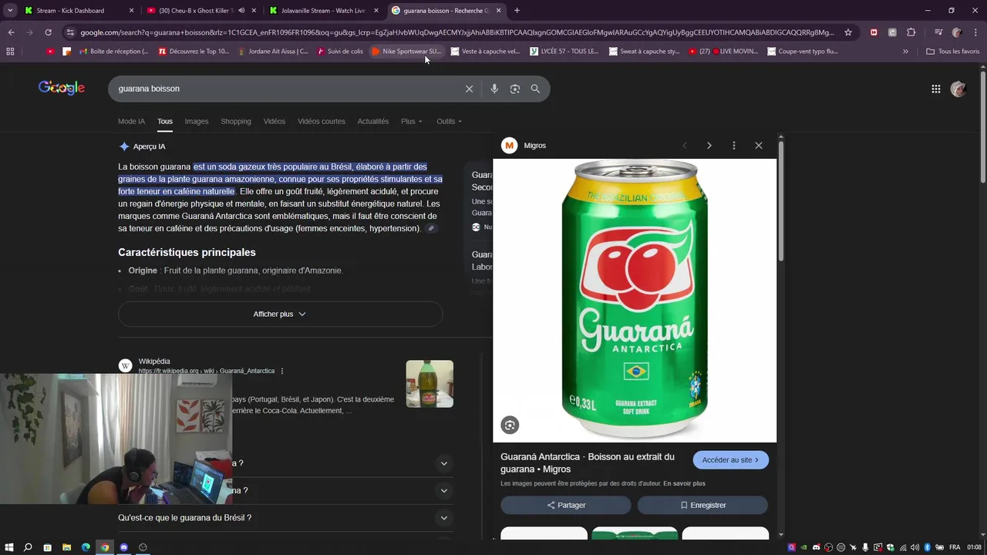Copy the link icon after the AI overview paragraph
Screen dimensions: 987x555
click(x=431, y=228)
